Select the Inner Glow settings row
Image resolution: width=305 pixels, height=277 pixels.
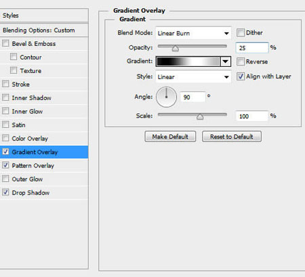tap(44, 111)
